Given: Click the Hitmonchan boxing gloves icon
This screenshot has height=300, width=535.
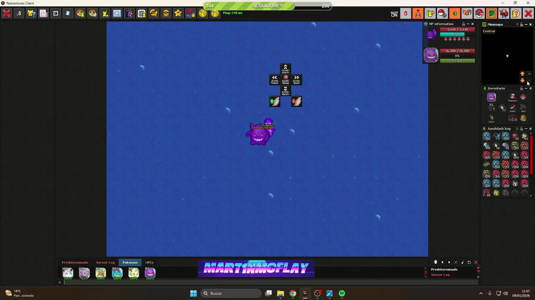Looking at the screenshot, I should pyautogui.click(x=504, y=13).
